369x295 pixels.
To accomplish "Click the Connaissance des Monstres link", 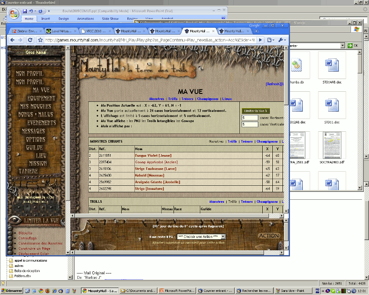I will (40, 243).
